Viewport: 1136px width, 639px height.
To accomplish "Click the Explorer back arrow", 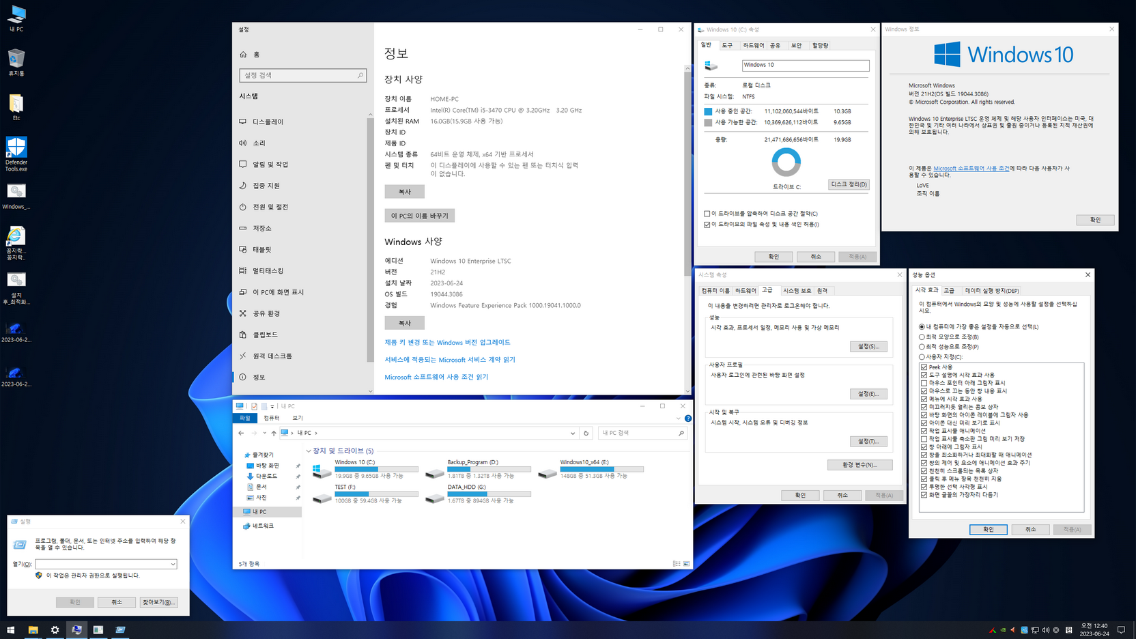I will pos(241,433).
